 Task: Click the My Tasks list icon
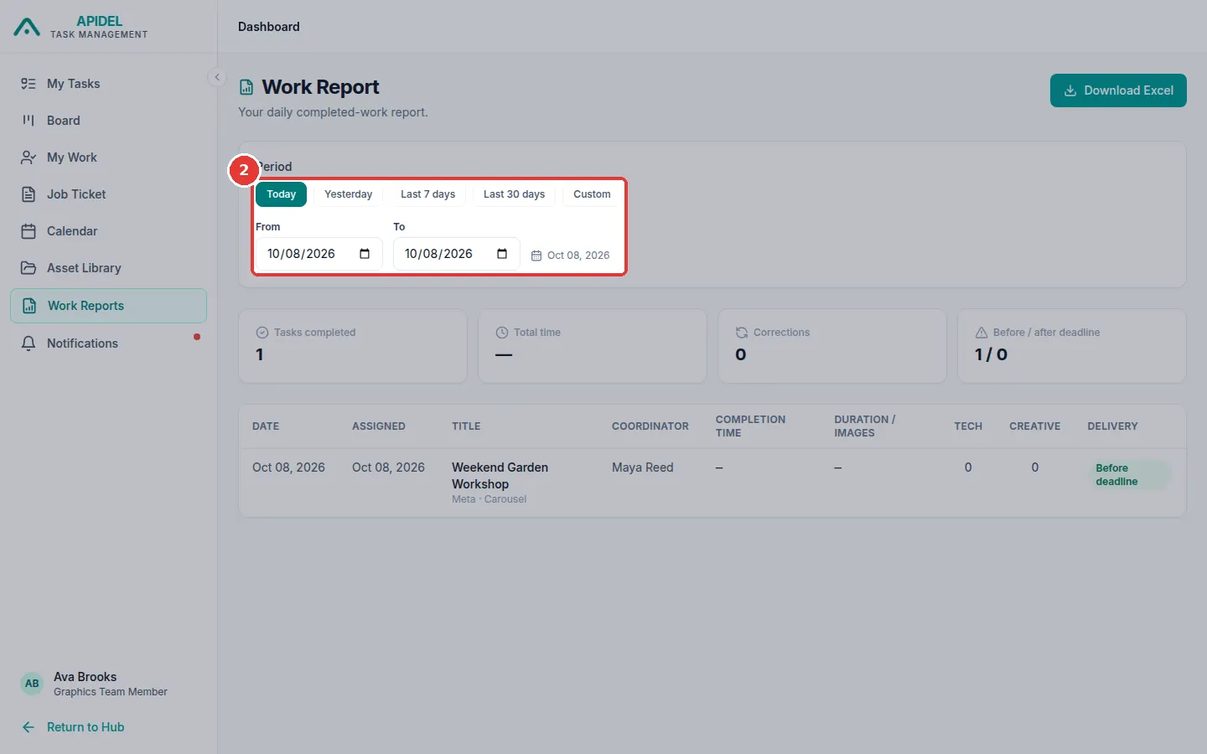(28, 84)
